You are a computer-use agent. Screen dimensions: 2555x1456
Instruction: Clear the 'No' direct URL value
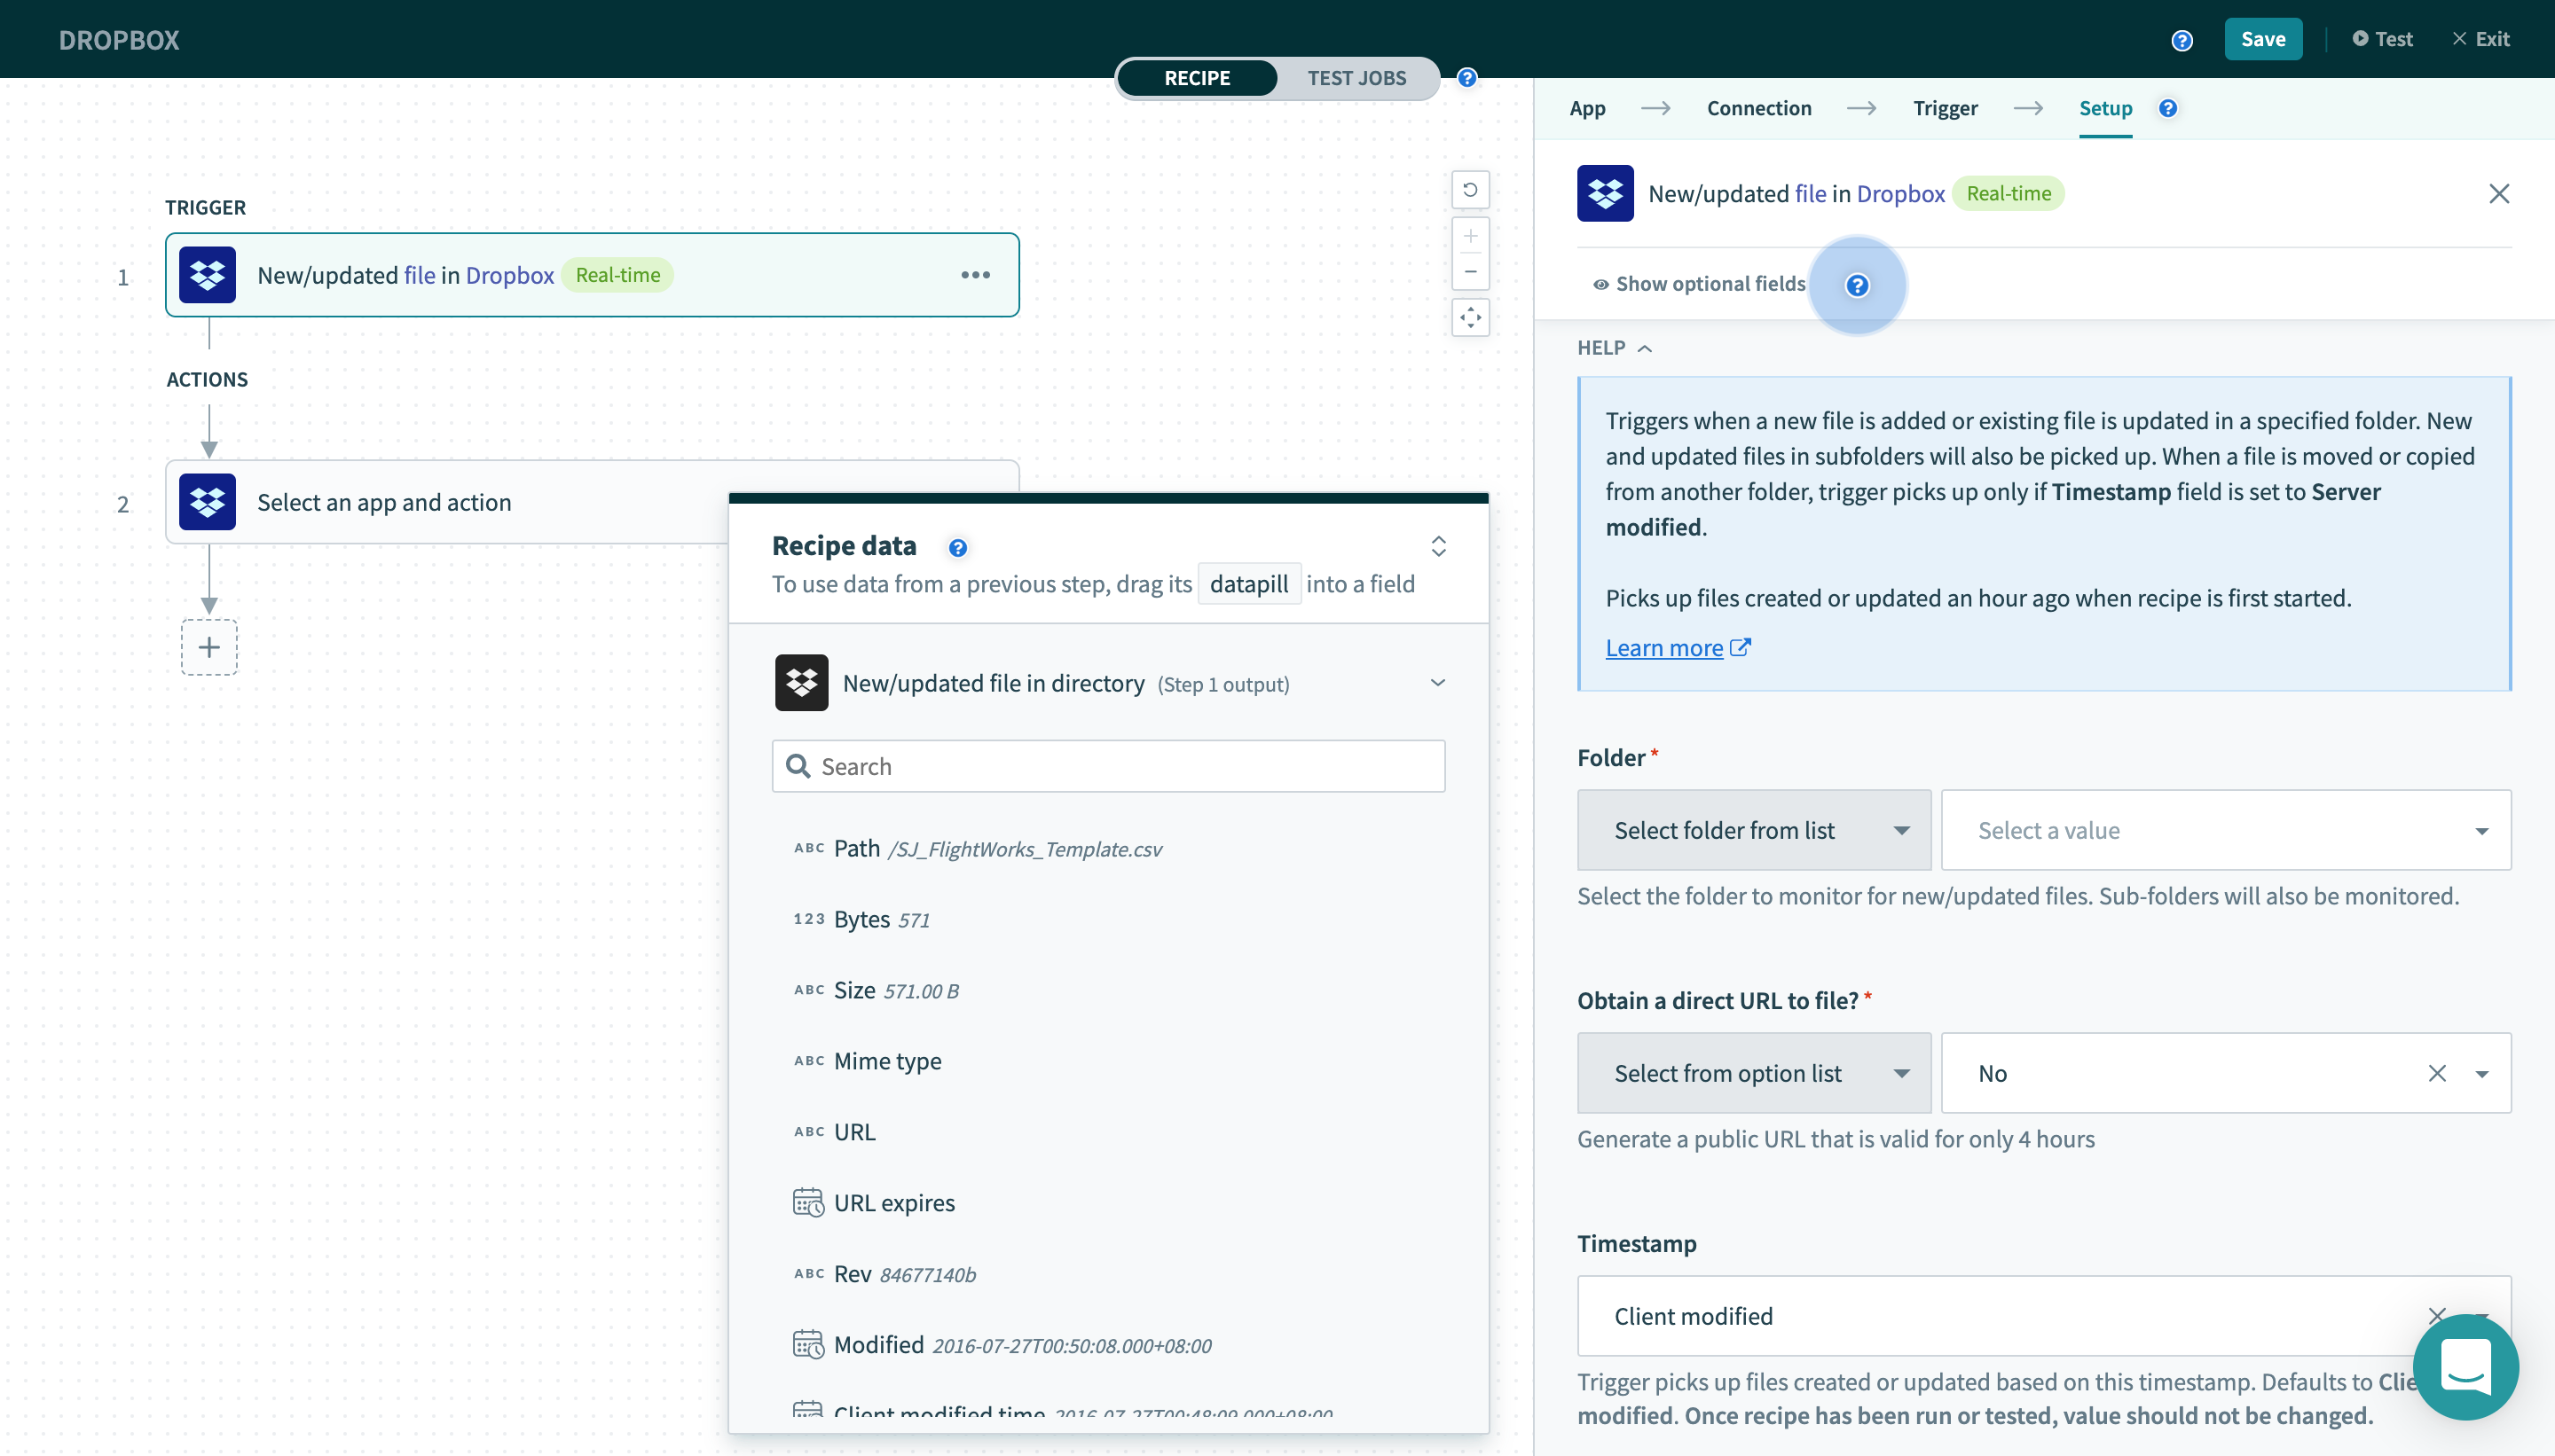click(2436, 1073)
